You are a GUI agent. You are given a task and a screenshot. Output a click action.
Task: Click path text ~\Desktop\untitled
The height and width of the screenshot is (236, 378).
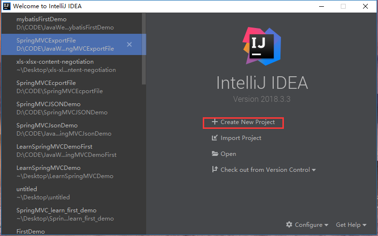pyautogui.click(x=43, y=197)
